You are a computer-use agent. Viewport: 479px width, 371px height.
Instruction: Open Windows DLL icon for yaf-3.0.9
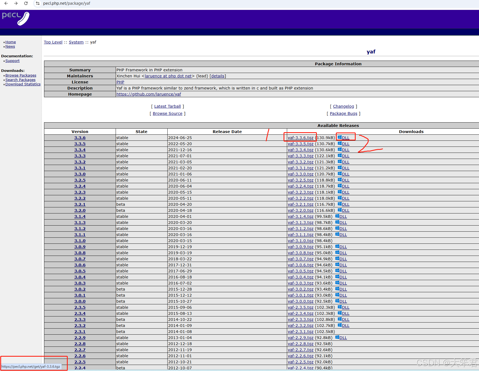(337, 247)
